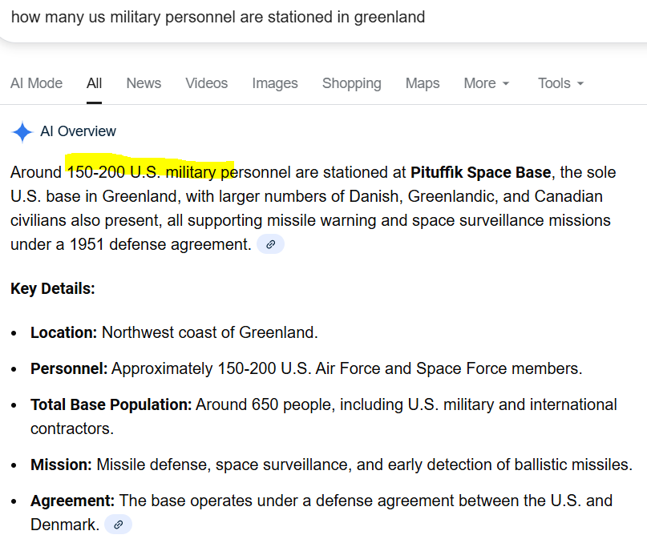Open the Shopping tab
This screenshot has height=555, width=647.
pyautogui.click(x=351, y=83)
